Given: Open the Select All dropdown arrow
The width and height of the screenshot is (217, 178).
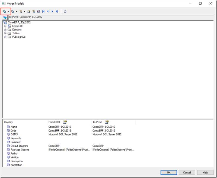Looking at the screenshot, I should pyautogui.click(x=8, y=11).
